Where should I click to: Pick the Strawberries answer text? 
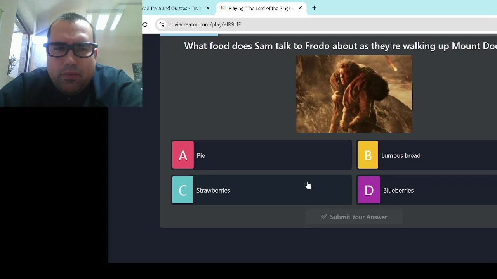[213, 190]
